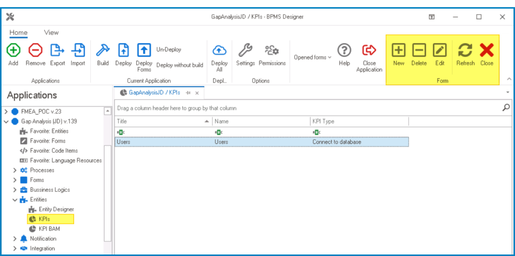Expand the Notification tree node

click(x=15, y=239)
